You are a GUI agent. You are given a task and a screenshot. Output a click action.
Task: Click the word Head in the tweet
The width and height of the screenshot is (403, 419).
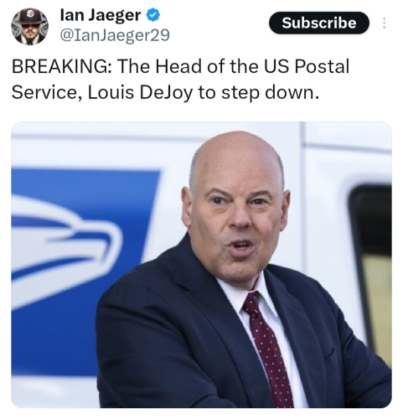(x=178, y=66)
